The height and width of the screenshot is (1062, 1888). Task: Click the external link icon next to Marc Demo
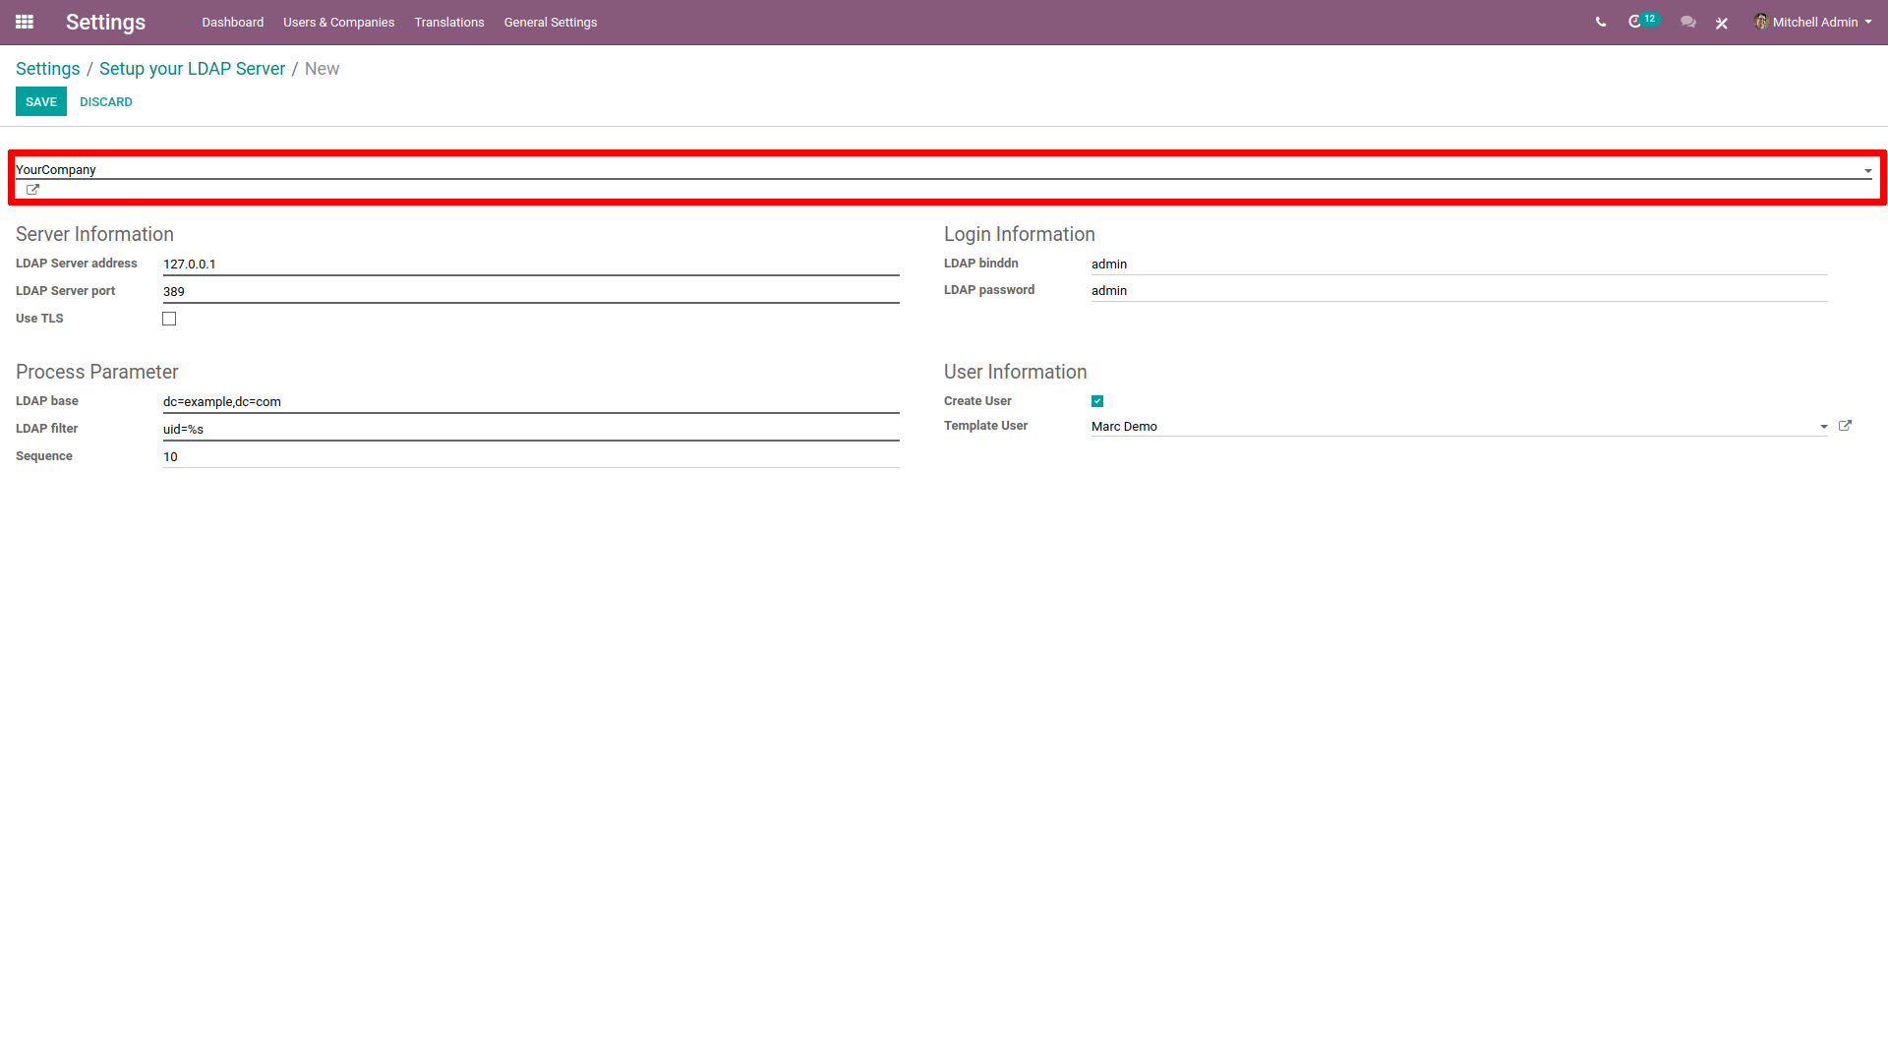tap(1845, 424)
